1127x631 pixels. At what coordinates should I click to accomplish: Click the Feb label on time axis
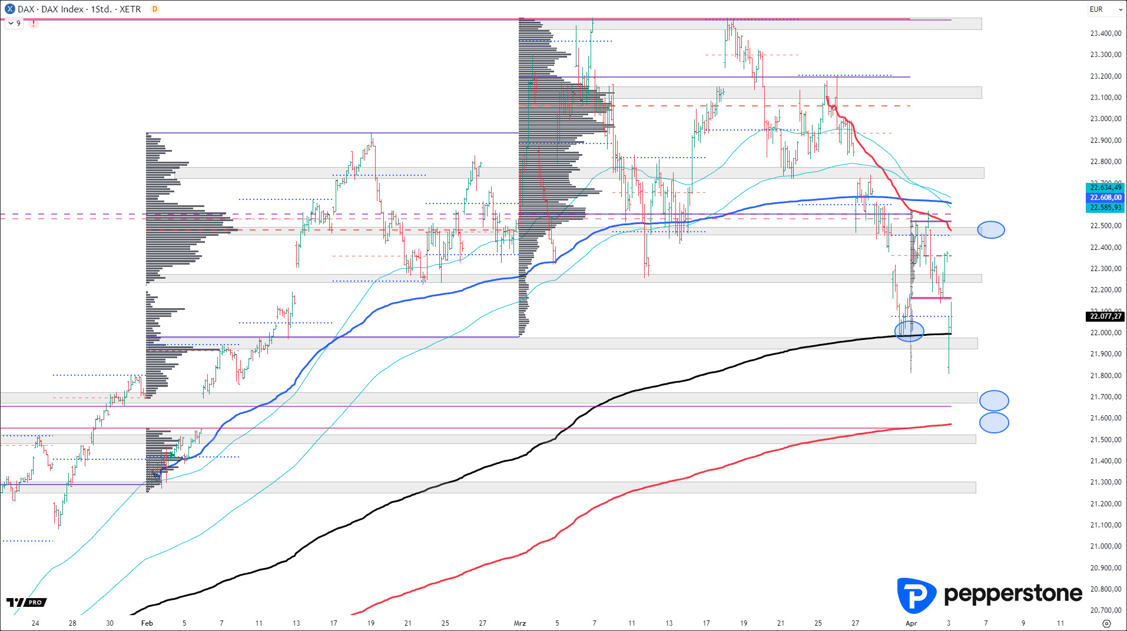click(147, 623)
